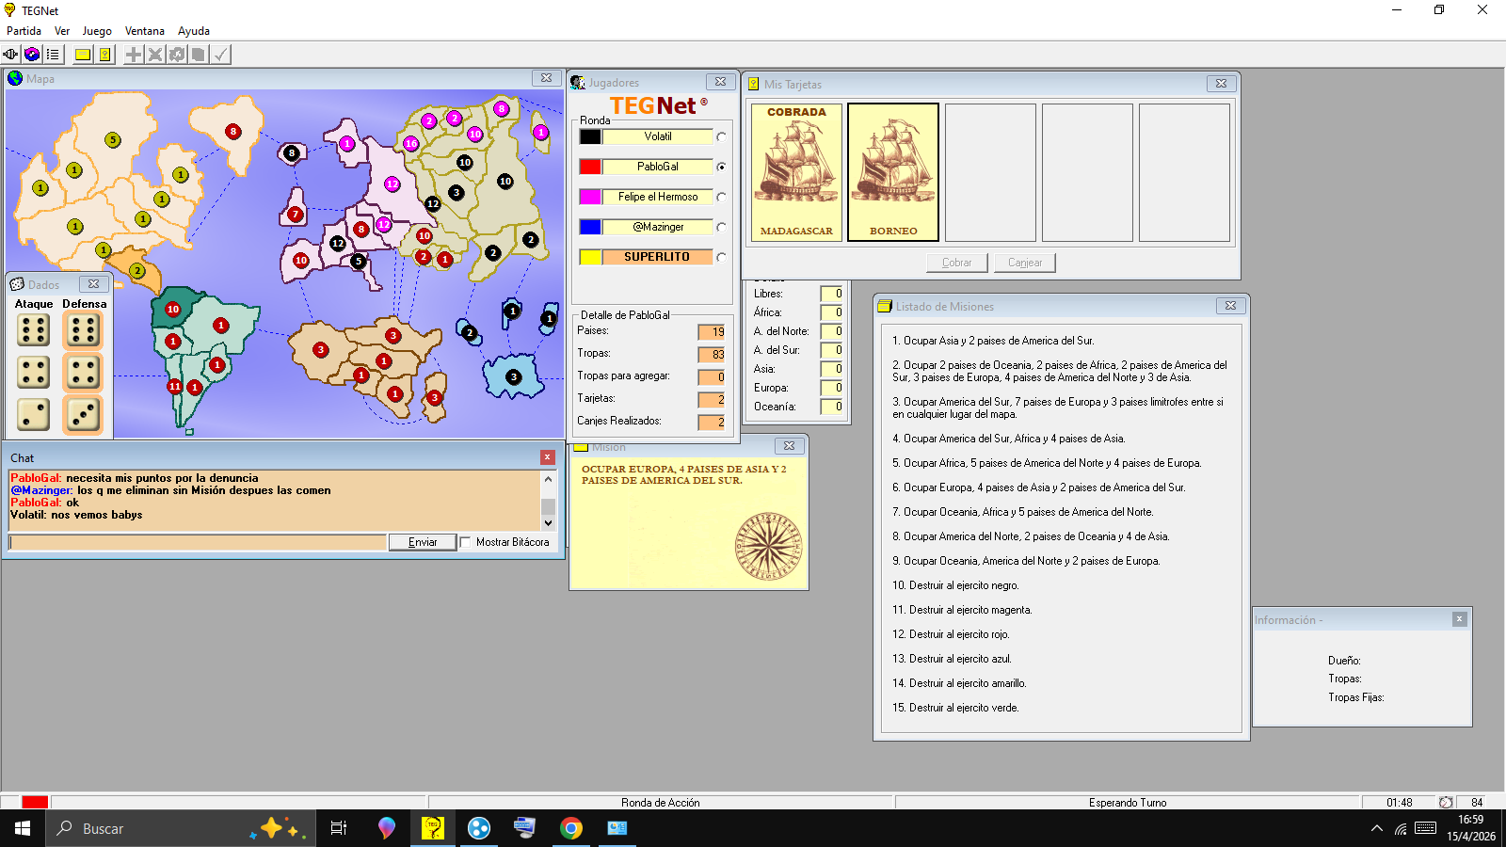Enable the Mostrar Bitácora checkbox
This screenshot has width=1506, height=847.
pyautogui.click(x=465, y=542)
